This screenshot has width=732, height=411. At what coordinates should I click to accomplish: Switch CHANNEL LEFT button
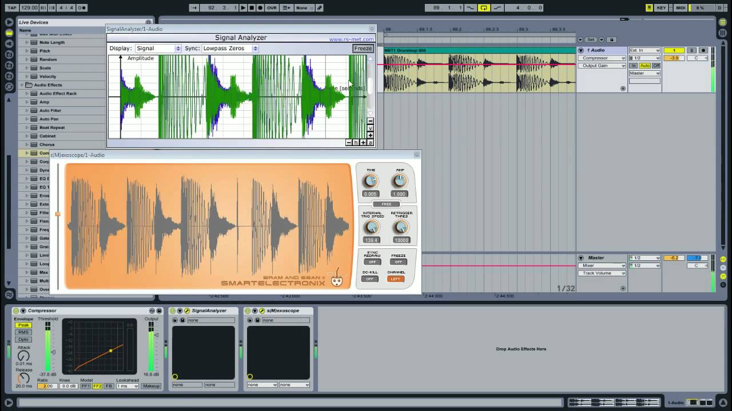(x=396, y=279)
